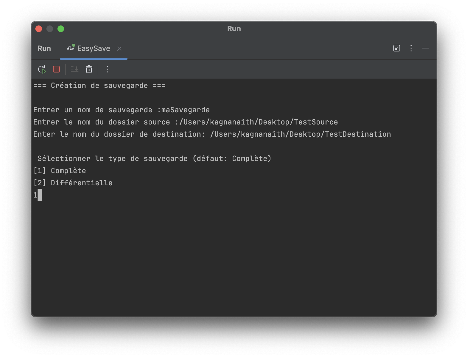Image resolution: width=468 pixels, height=358 pixels.
Task: Hide the Run tool window
Action: (x=425, y=48)
